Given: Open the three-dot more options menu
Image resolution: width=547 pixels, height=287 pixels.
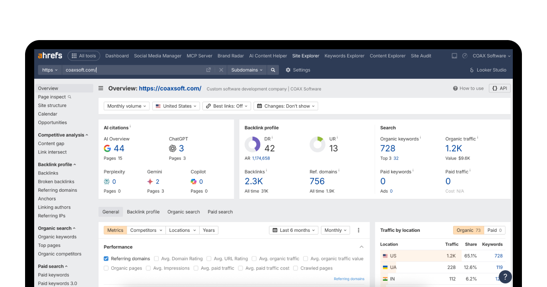Looking at the screenshot, I should click(359, 230).
